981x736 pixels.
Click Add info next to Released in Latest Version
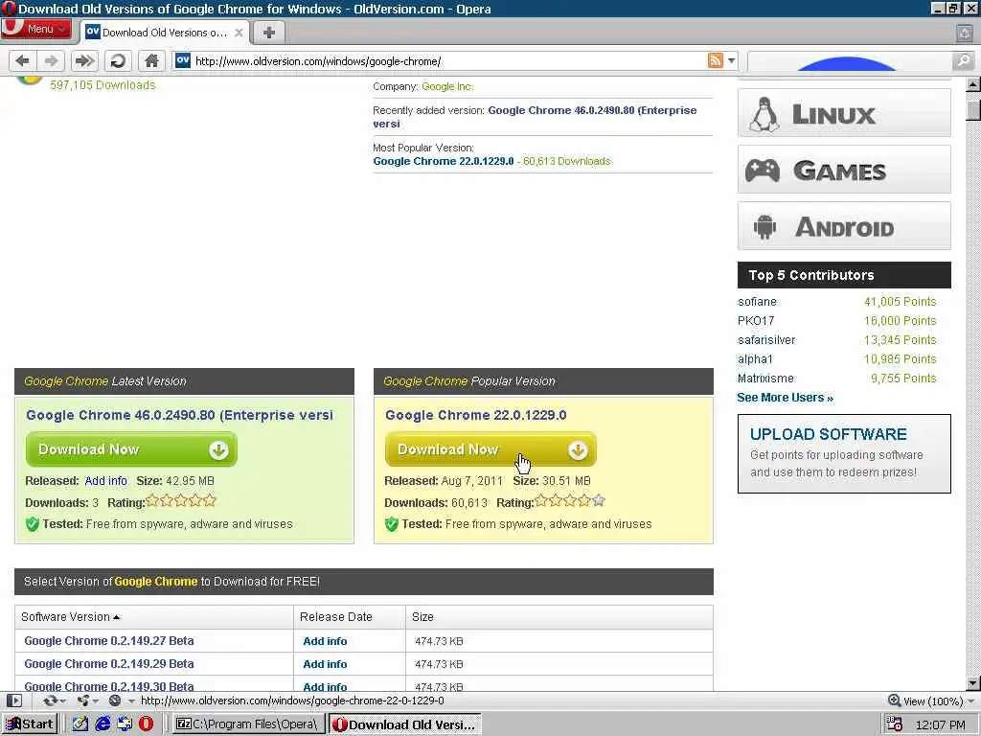105,481
